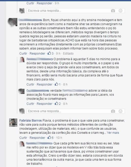The width and height of the screenshot is (131, 167).
Task: Like the 'Bom, fiquei olhando' comment via Curtir
Action: tap(23, 54)
